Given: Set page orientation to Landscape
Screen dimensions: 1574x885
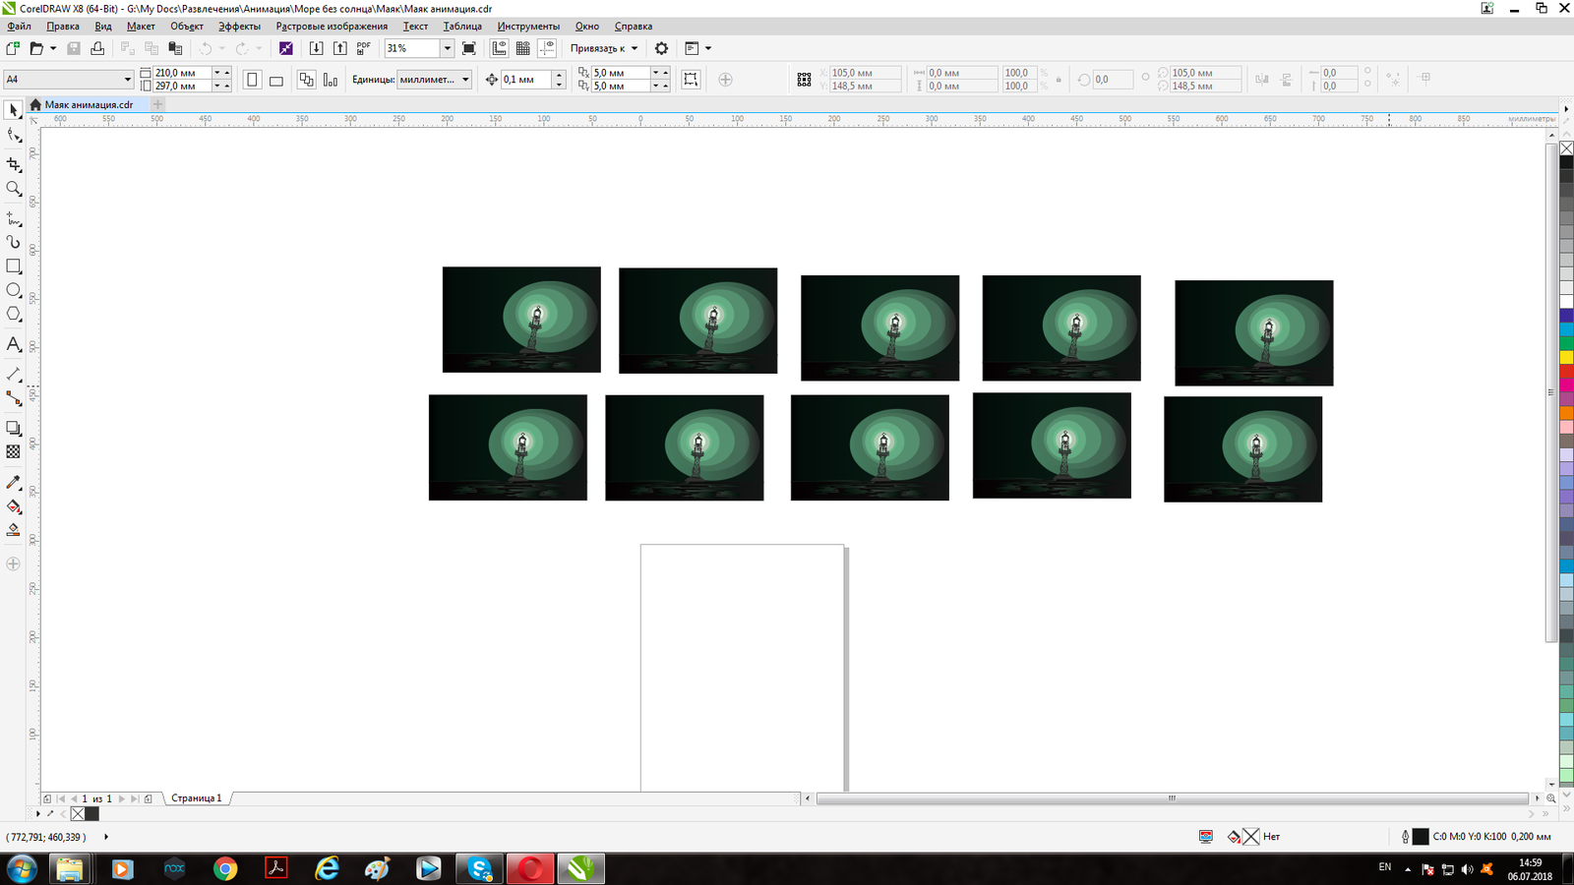Looking at the screenshot, I should coord(276,80).
